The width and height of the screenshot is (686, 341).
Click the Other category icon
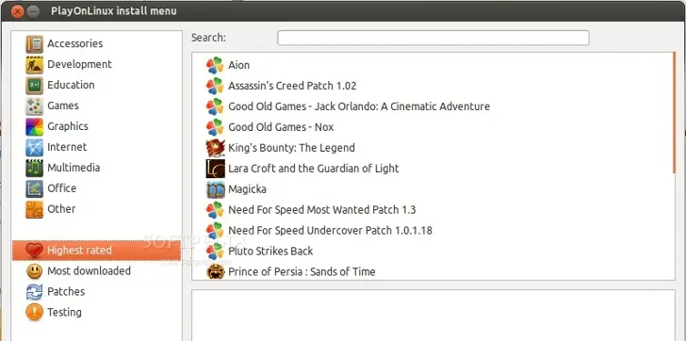[34, 209]
